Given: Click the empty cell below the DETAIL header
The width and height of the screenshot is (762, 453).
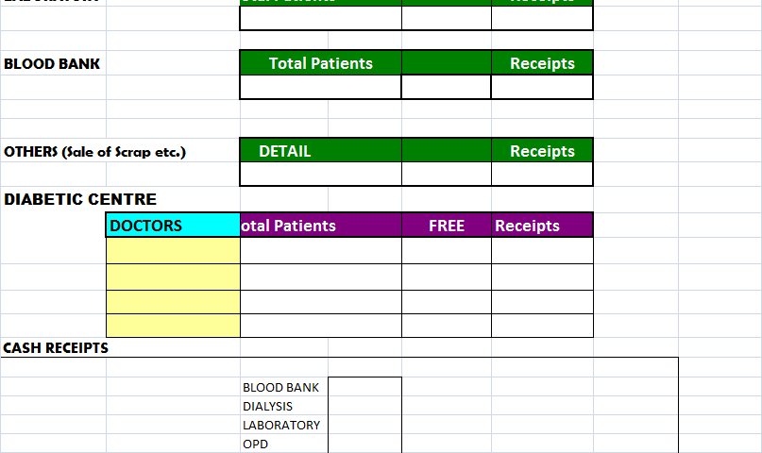Looking at the screenshot, I should [321, 174].
